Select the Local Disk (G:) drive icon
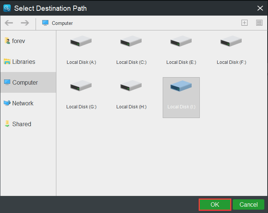 click(x=81, y=86)
